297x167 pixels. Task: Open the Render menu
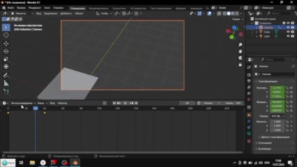pos(35,8)
